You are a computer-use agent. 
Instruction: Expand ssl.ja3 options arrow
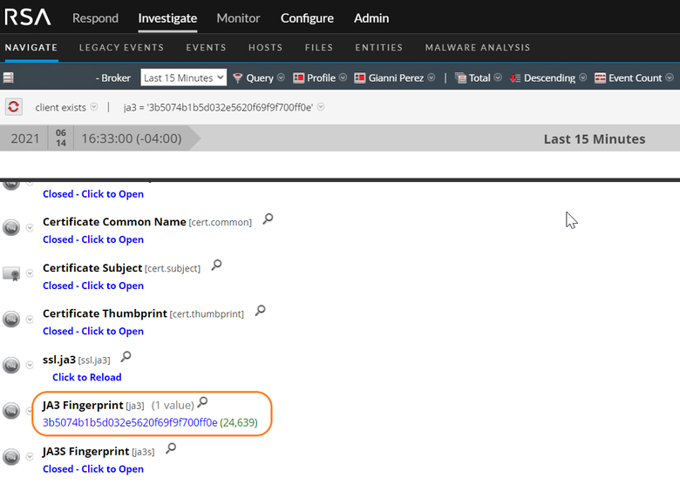[x=30, y=365]
